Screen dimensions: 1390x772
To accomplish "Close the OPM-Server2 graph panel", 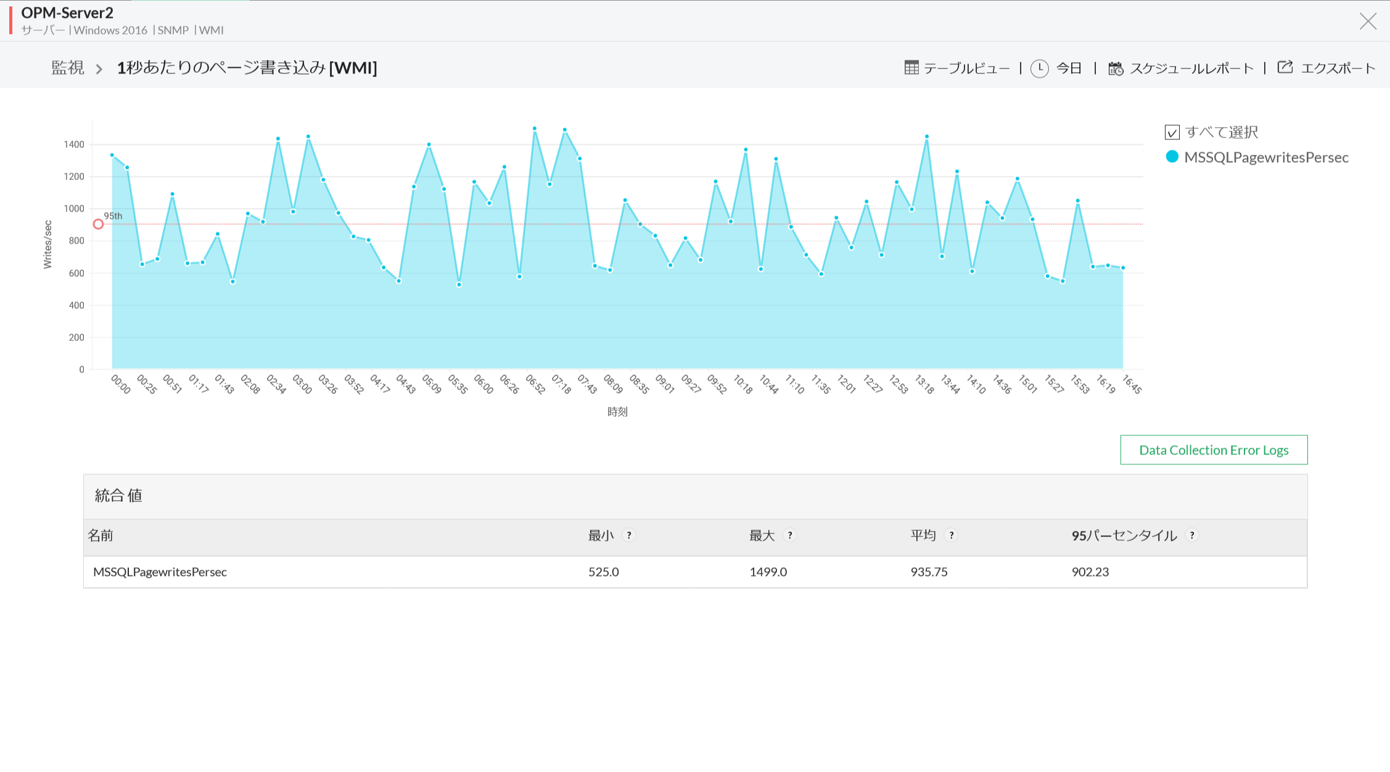I will [1367, 22].
